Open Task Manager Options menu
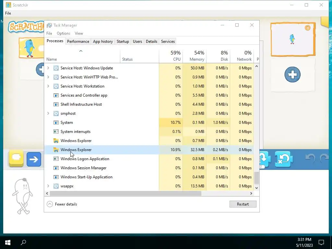The width and height of the screenshot is (332, 249). click(x=64, y=33)
